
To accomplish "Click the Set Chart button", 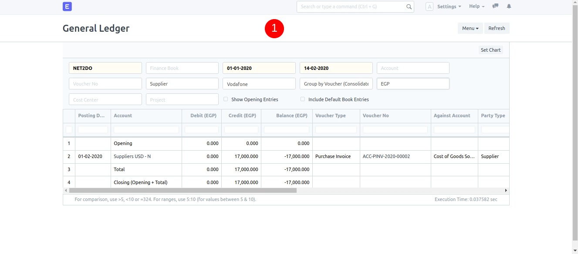I will click(x=490, y=50).
